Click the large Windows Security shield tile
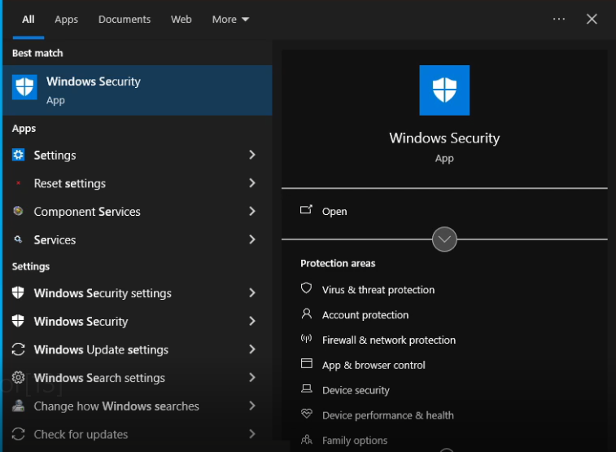The height and width of the screenshot is (452, 616). (x=444, y=90)
